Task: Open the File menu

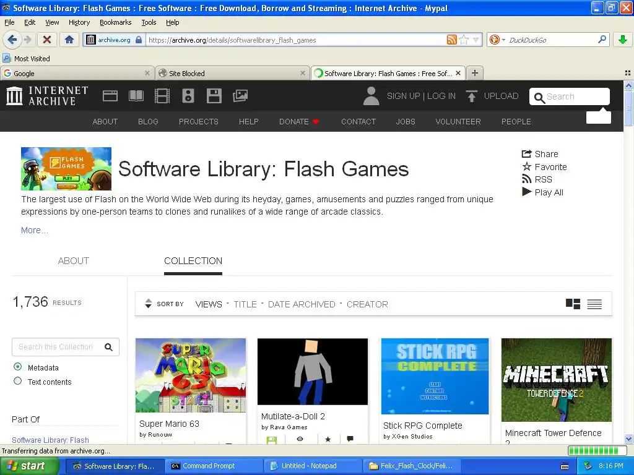Action: [9, 22]
